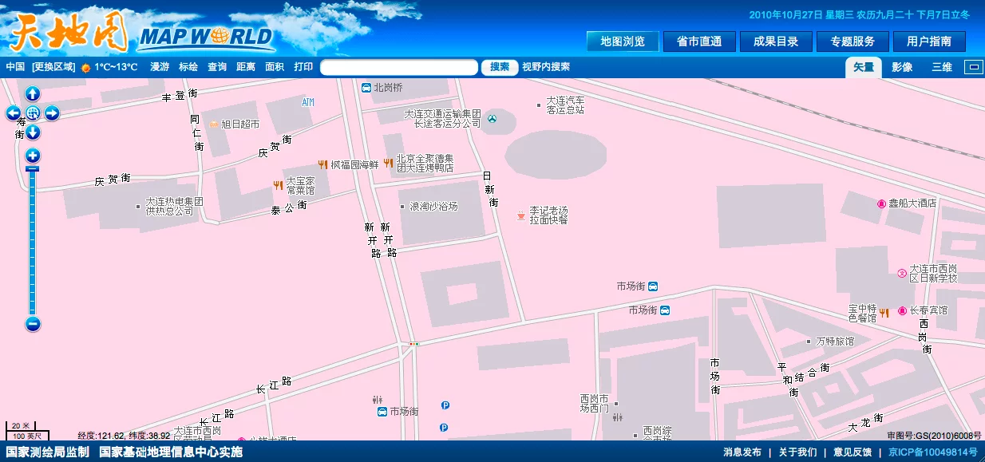Click the 北岗桥 bus stop icon

coord(366,88)
